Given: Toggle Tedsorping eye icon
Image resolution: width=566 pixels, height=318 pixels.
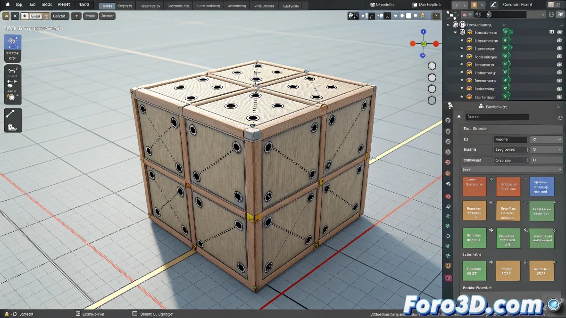Looking at the screenshot, I should [560, 89].
